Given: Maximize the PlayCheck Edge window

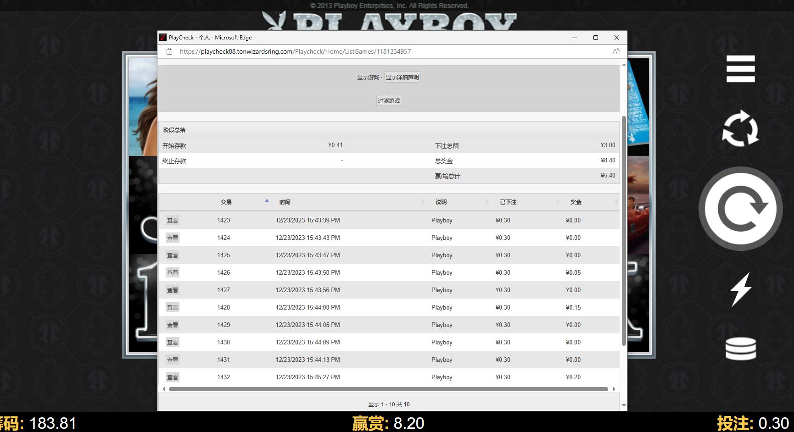Looking at the screenshot, I should point(596,38).
